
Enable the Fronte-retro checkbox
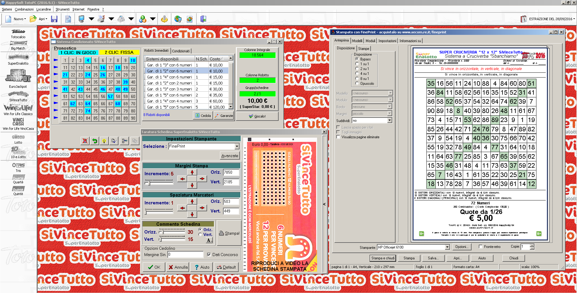pos(481,247)
